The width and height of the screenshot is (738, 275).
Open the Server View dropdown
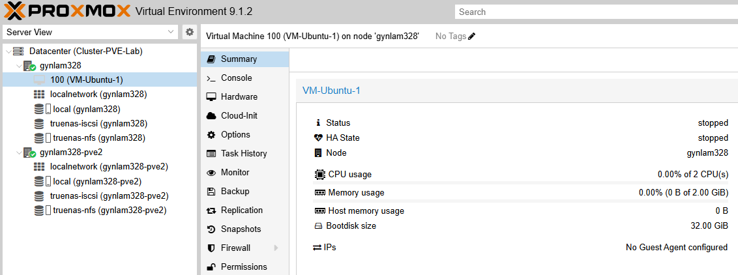(91, 32)
